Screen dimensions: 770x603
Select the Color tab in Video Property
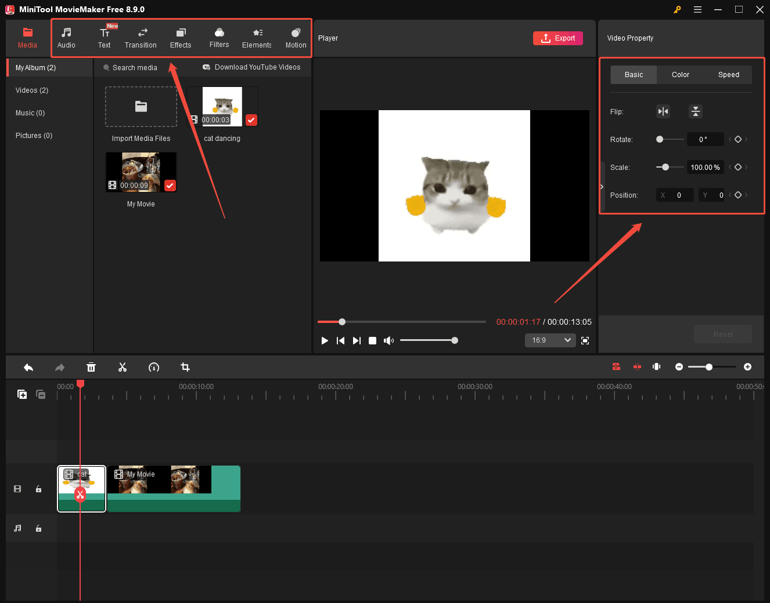(x=681, y=75)
